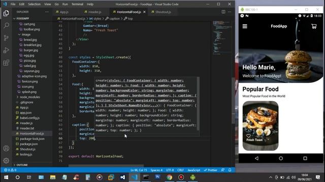Click the Explorer more actions ellipsis
325x182 pixels.
click(47, 12)
